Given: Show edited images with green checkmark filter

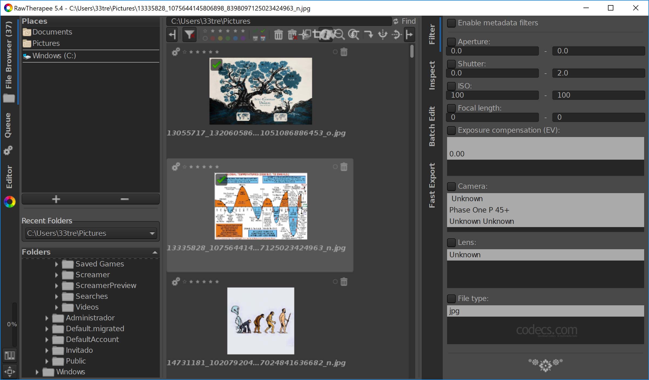Looking at the screenshot, I should pyautogui.click(x=263, y=31).
